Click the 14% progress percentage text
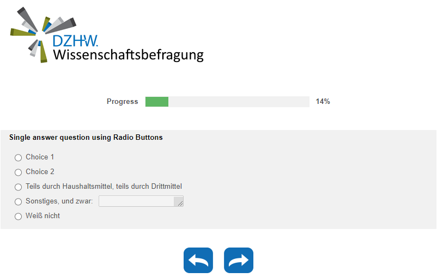The width and height of the screenshot is (437, 278). click(x=323, y=102)
